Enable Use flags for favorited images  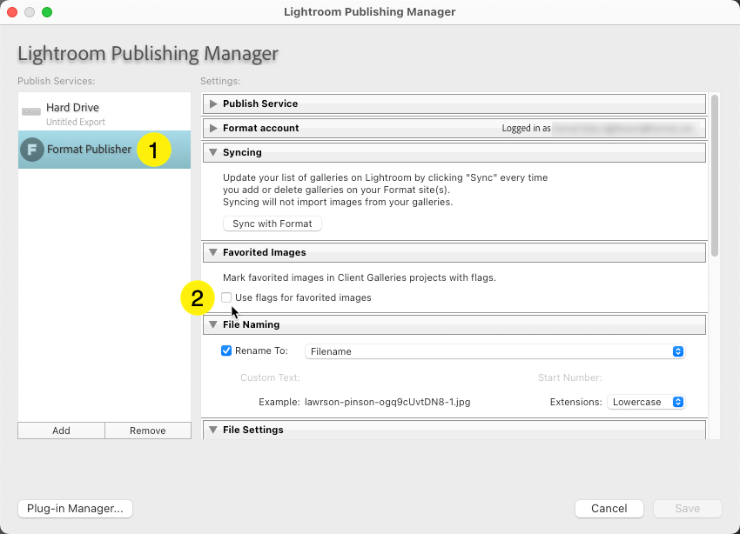point(226,297)
